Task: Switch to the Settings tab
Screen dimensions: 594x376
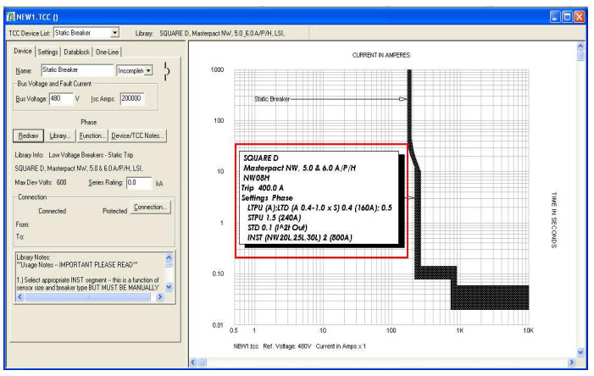Action: click(47, 52)
